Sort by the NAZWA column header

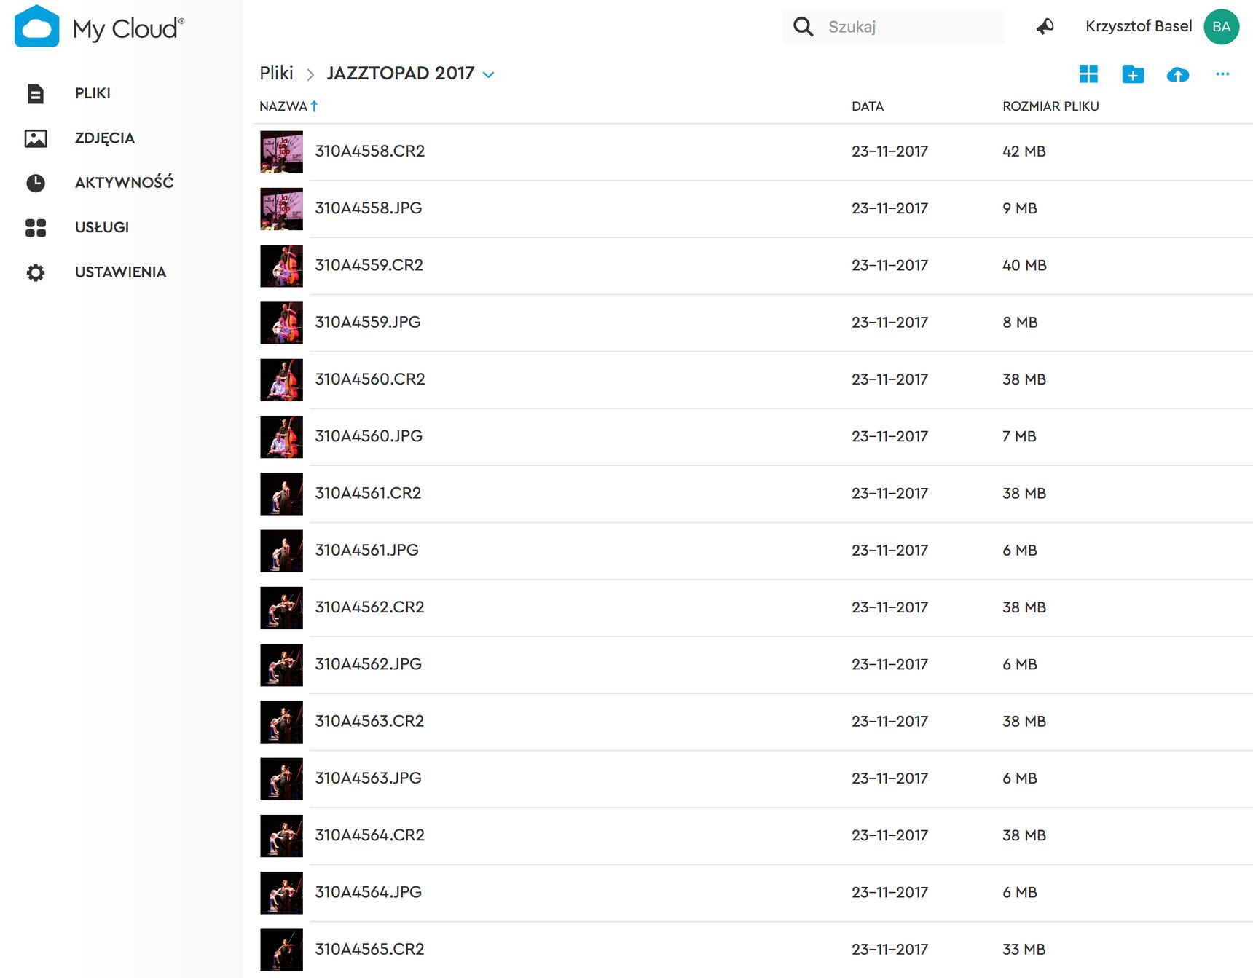(x=283, y=106)
